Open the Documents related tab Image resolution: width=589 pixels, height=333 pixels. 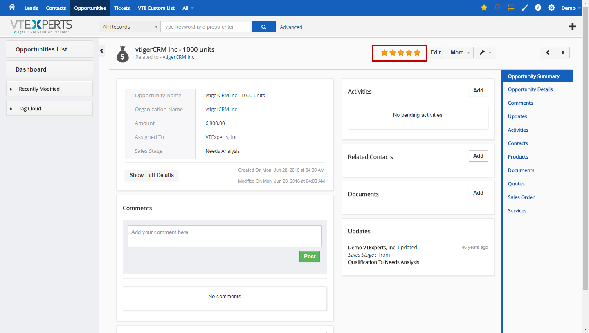click(x=521, y=170)
